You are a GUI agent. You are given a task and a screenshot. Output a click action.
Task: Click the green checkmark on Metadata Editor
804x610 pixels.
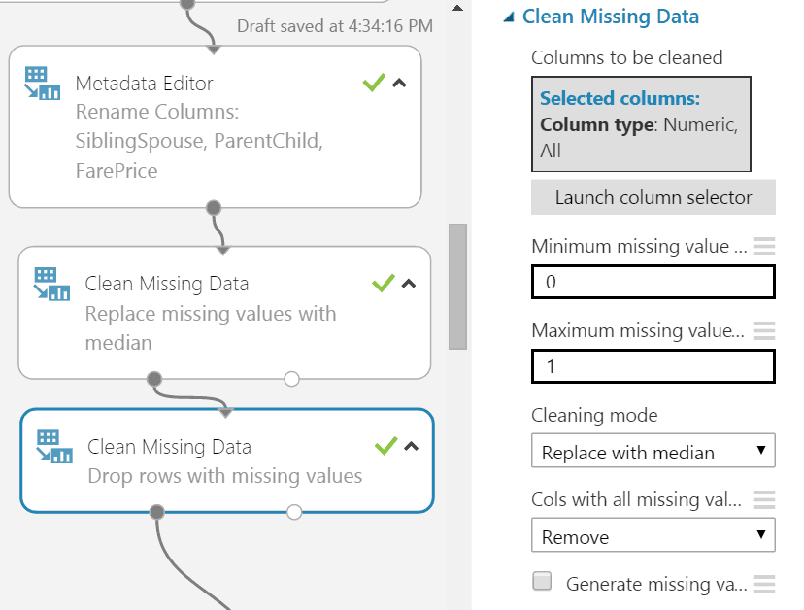(374, 83)
